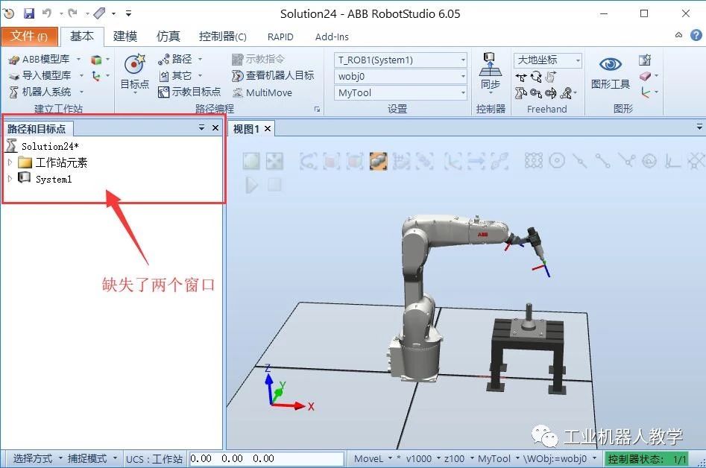Select the Freehand Move tool
This screenshot has height=468, width=706.
[x=521, y=77]
